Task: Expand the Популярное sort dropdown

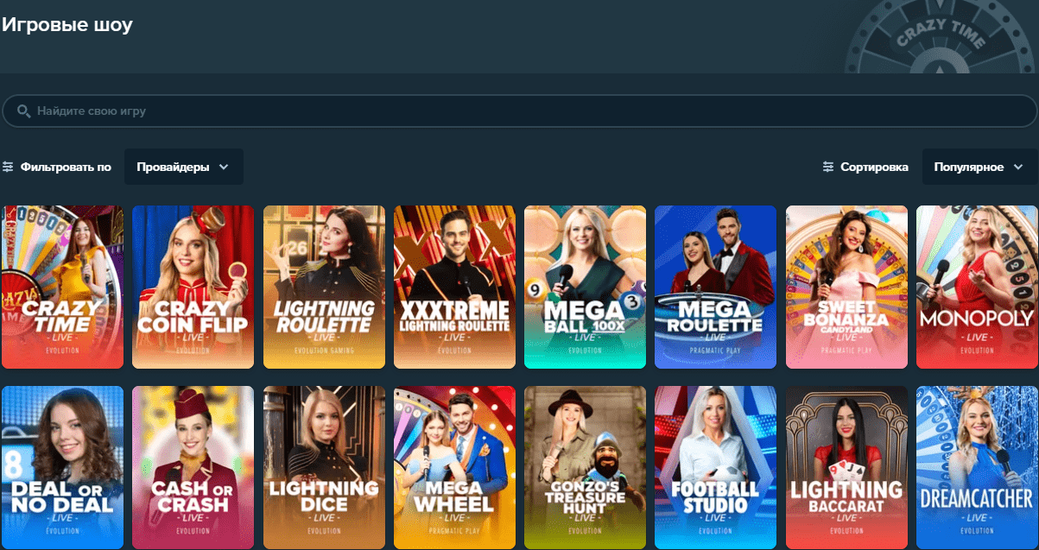Action: coord(980,167)
